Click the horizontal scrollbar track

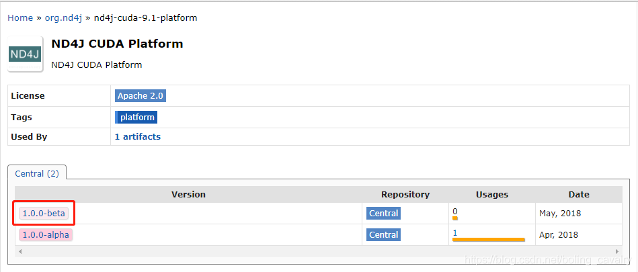coord(316,252)
